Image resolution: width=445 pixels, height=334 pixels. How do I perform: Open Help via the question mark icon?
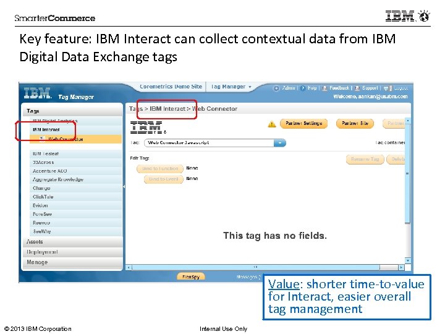pos(303,88)
